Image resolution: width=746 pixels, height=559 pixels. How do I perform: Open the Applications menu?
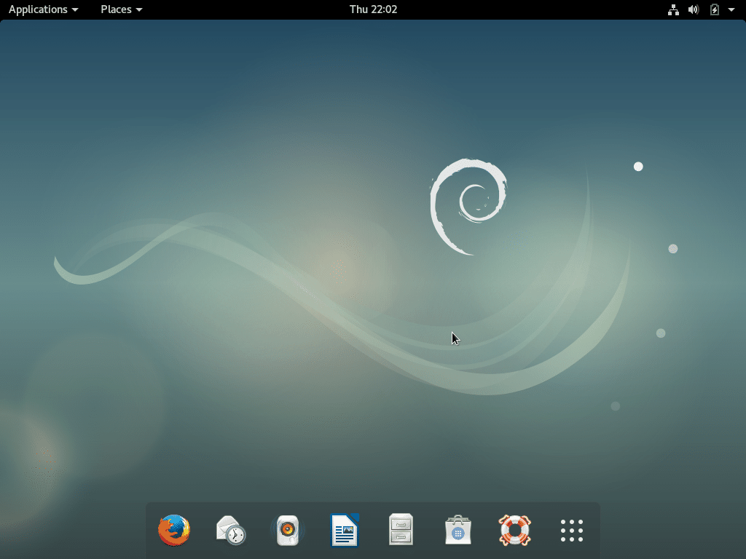pyautogui.click(x=36, y=9)
